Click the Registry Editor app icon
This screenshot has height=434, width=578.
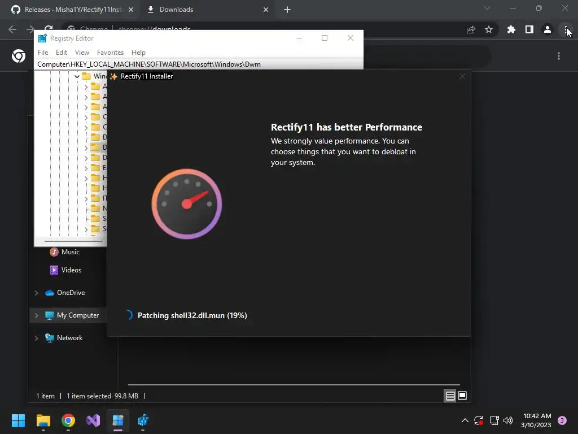[x=42, y=38]
